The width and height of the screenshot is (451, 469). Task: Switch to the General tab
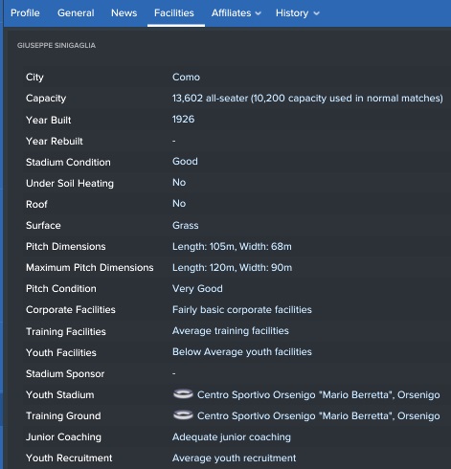tap(76, 13)
